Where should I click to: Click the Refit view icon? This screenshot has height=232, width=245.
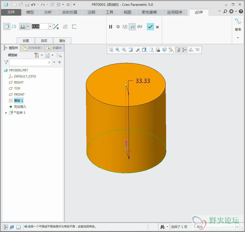(x=111, y=50)
